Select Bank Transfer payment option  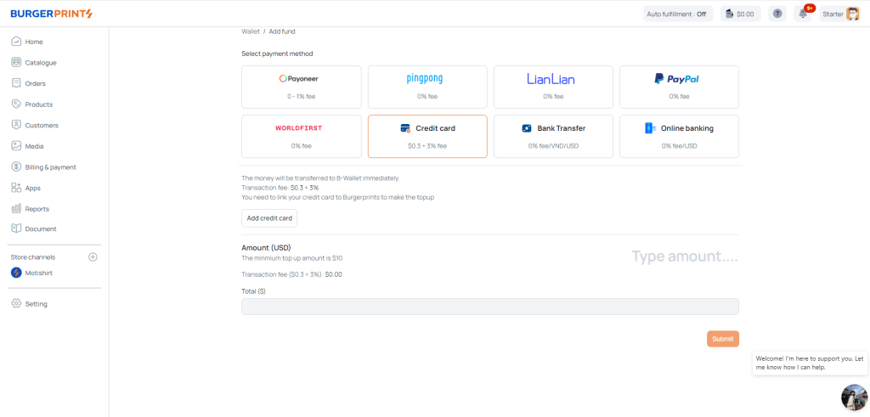click(553, 136)
